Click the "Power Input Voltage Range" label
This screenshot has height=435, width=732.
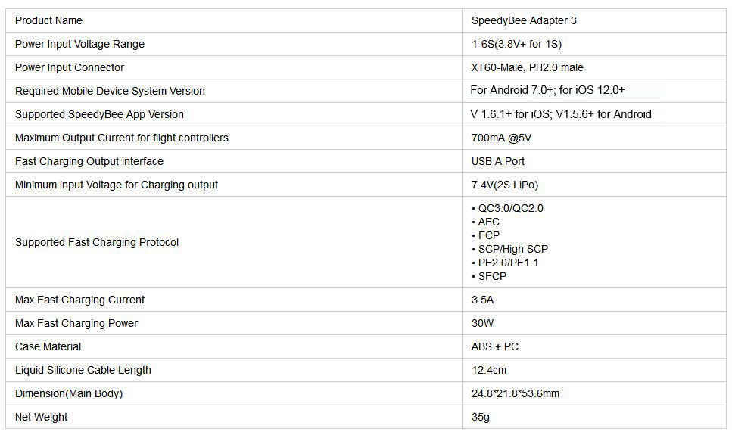(79, 44)
